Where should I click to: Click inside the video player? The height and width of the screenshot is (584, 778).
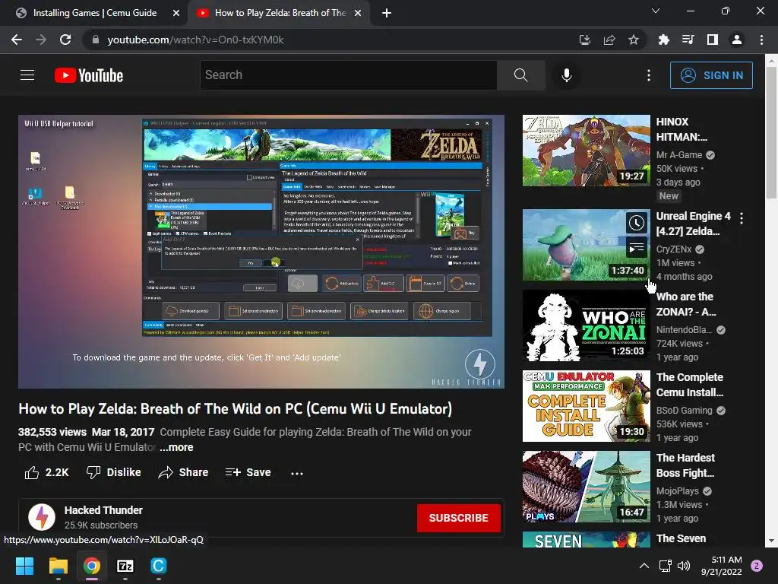pyautogui.click(x=261, y=251)
